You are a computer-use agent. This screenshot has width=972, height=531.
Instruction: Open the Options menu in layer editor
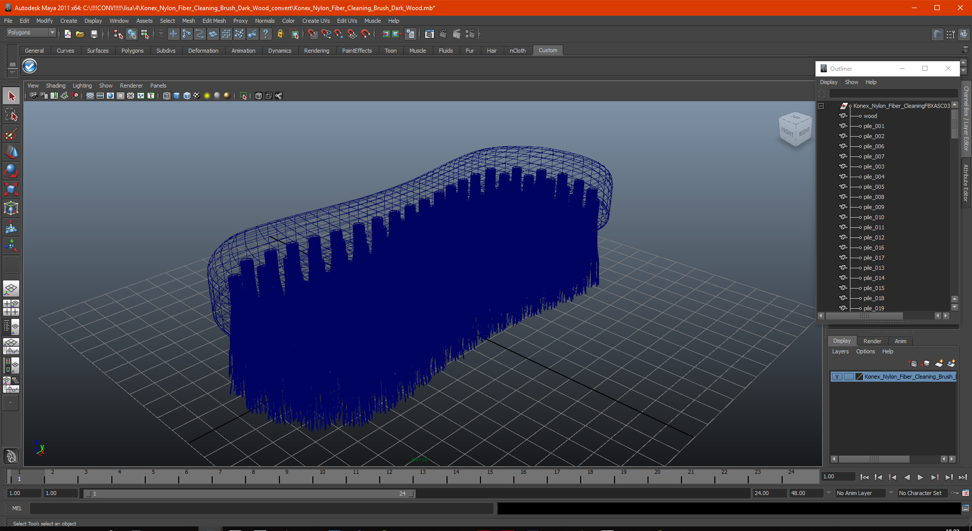pos(866,351)
